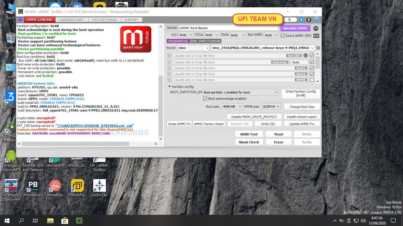Open the VCC voltage dropdown
403x226 pixels.
click(186, 35)
